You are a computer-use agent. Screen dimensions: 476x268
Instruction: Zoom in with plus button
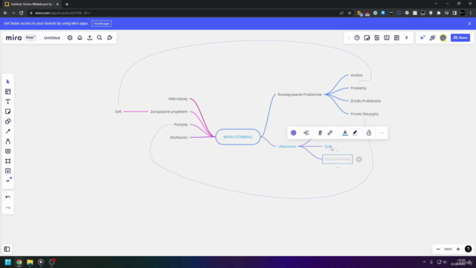click(458, 249)
